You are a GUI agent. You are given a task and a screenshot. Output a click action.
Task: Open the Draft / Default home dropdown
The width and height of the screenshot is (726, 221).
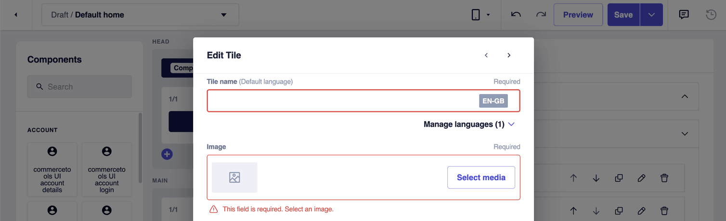[x=140, y=15]
